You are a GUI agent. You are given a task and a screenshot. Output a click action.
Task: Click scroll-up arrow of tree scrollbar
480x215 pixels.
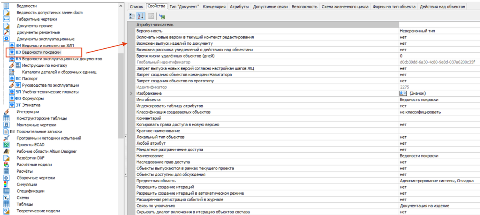(121, 6)
